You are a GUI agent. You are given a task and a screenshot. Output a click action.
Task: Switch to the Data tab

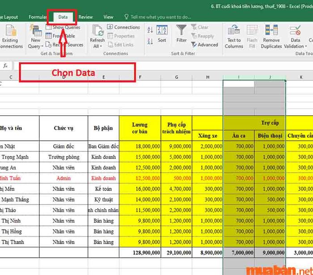(63, 17)
